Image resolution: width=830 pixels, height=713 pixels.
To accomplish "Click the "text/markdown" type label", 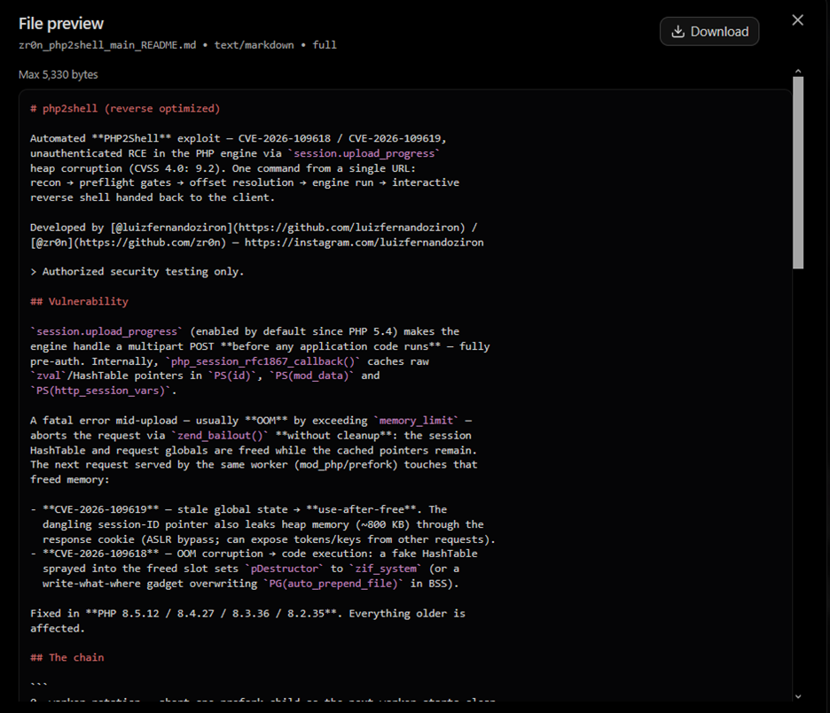I will [x=254, y=45].
